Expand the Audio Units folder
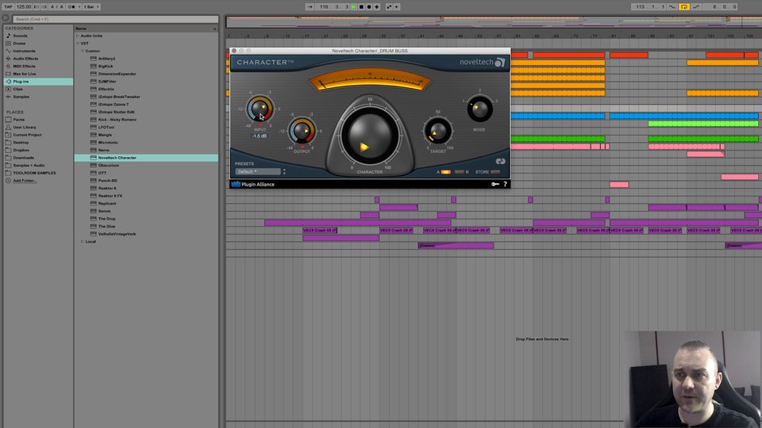The image size is (762, 428). coord(77,36)
